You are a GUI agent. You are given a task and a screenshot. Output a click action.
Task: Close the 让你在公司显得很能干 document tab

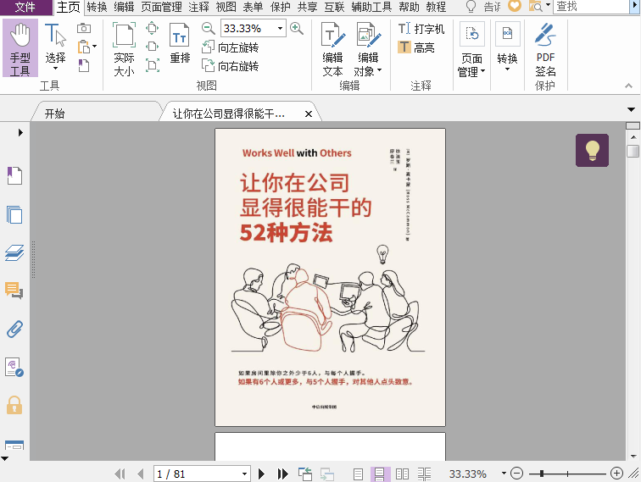pyautogui.click(x=309, y=114)
